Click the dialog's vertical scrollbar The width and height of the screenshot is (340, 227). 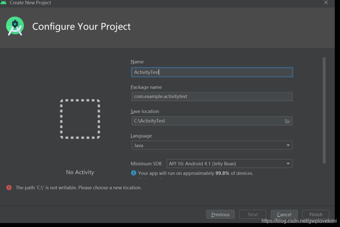click(324, 110)
